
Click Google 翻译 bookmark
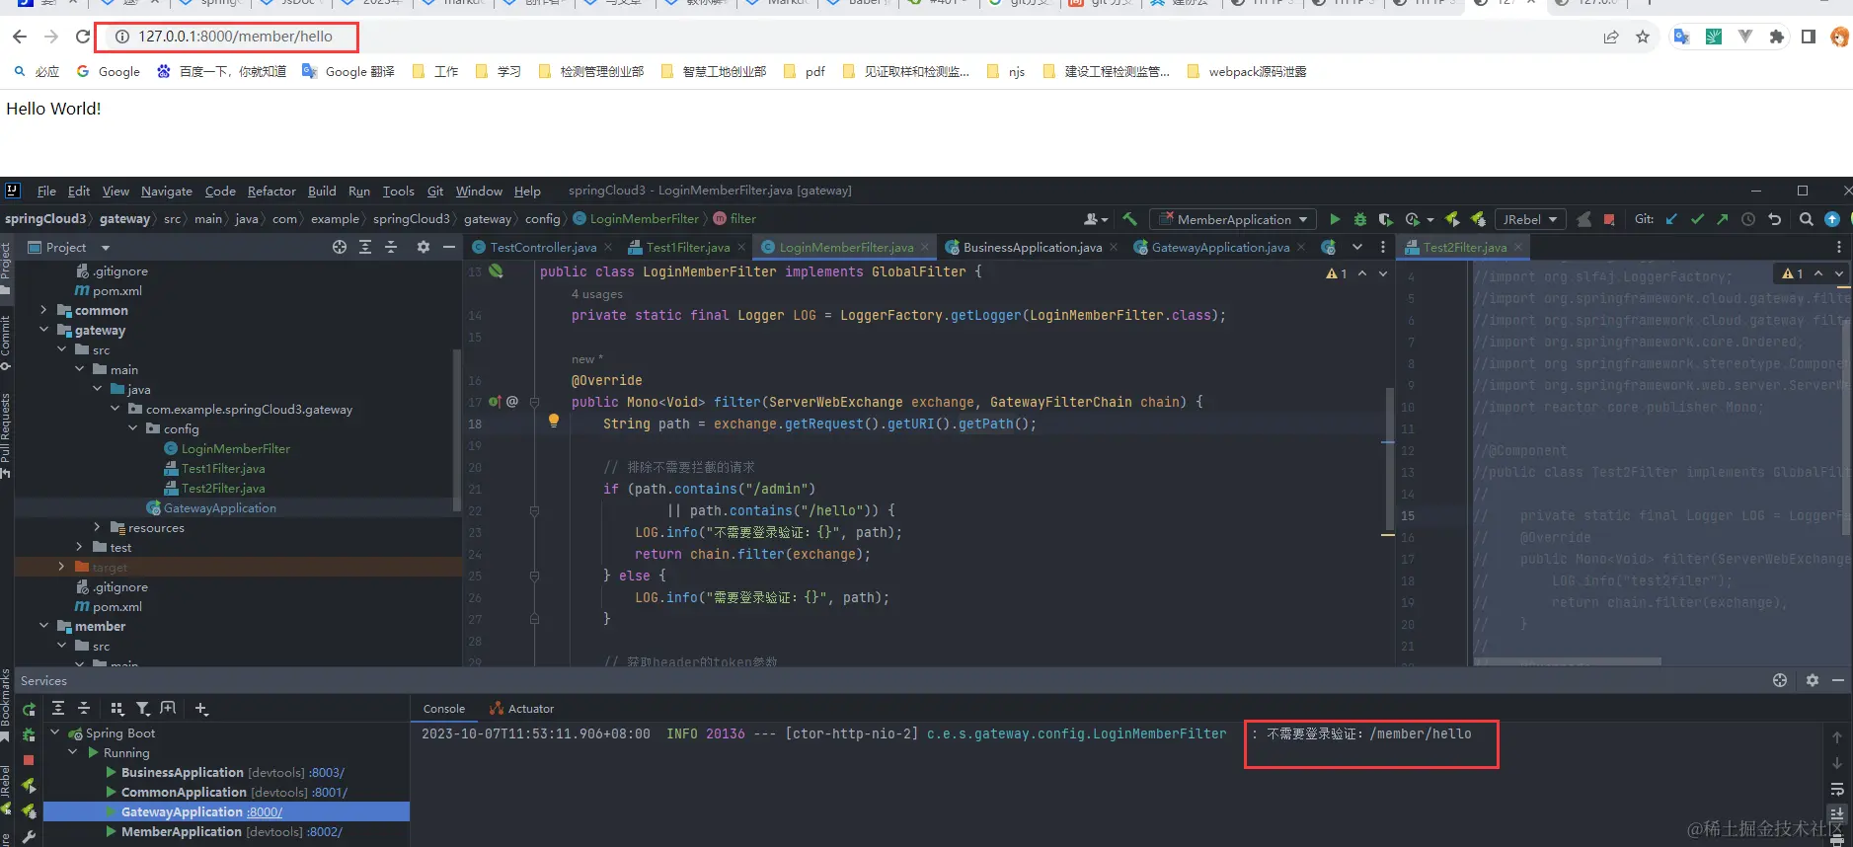point(348,71)
